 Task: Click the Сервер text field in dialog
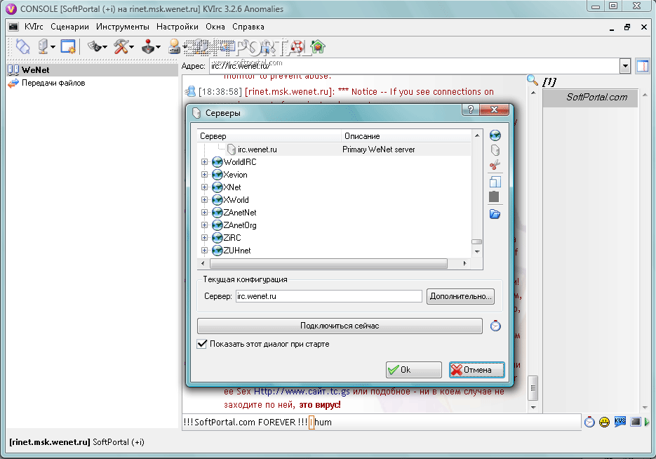pyautogui.click(x=329, y=296)
